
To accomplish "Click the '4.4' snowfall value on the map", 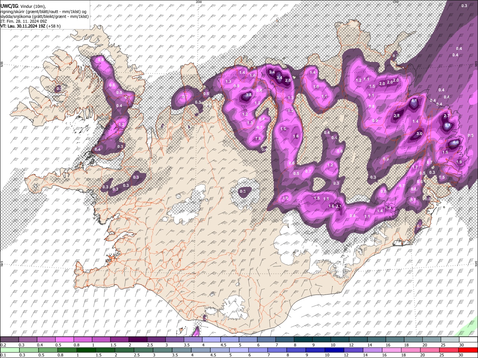I will pyautogui.click(x=456, y=142).
